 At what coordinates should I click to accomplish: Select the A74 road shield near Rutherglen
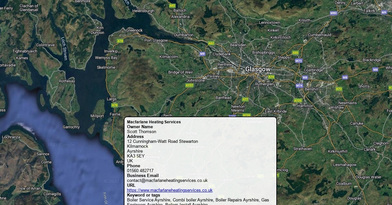271,77
